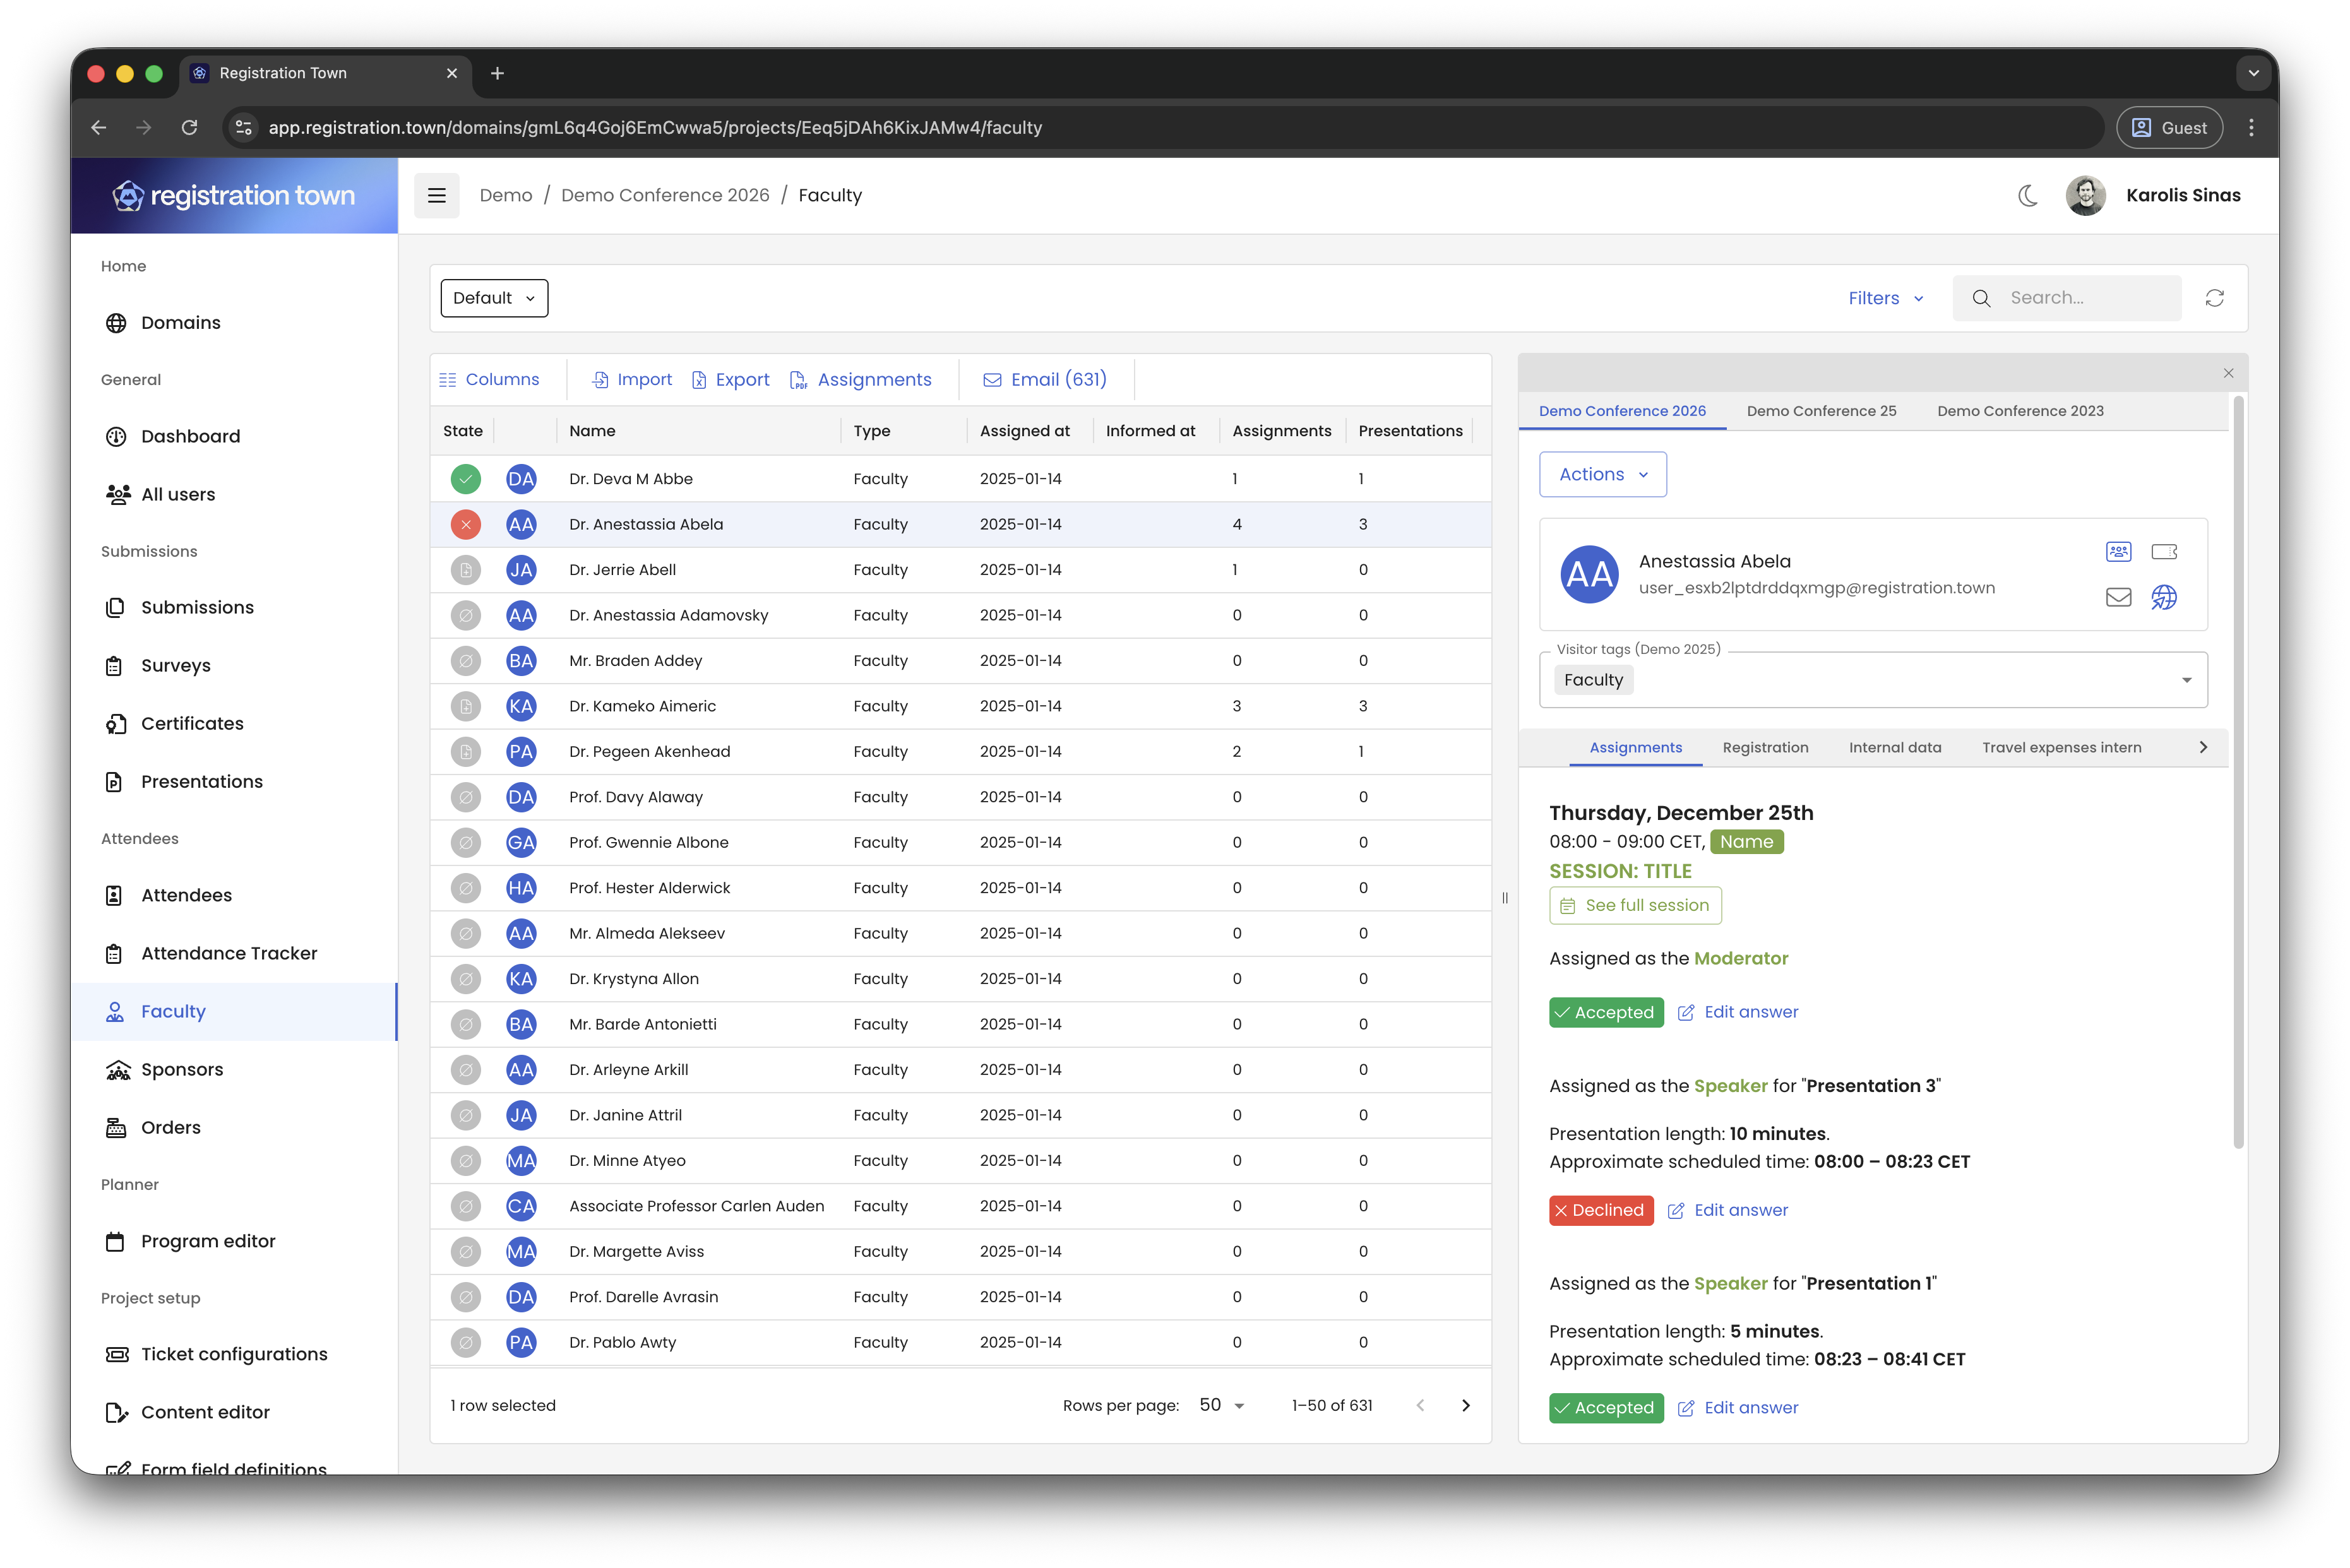Image resolution: width=2350 pixels, height=1568 pixels.
Task: Expand the Filters dropdown
Action: click(1885, 298)
